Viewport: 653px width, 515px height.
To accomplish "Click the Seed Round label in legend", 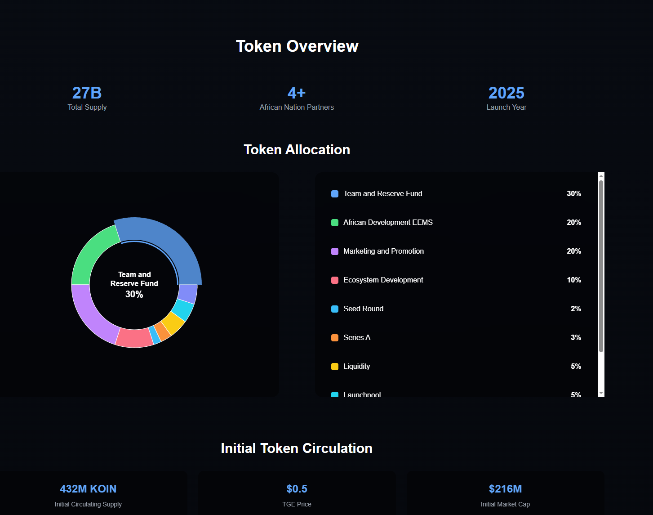I will point(363,309).
